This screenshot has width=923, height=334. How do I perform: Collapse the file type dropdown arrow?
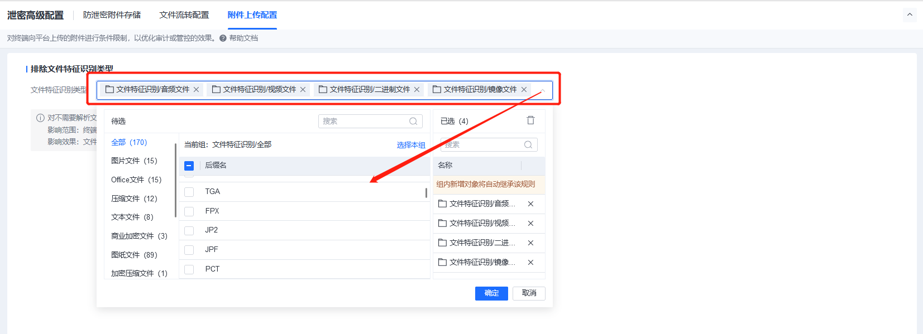tap(542, 91)
